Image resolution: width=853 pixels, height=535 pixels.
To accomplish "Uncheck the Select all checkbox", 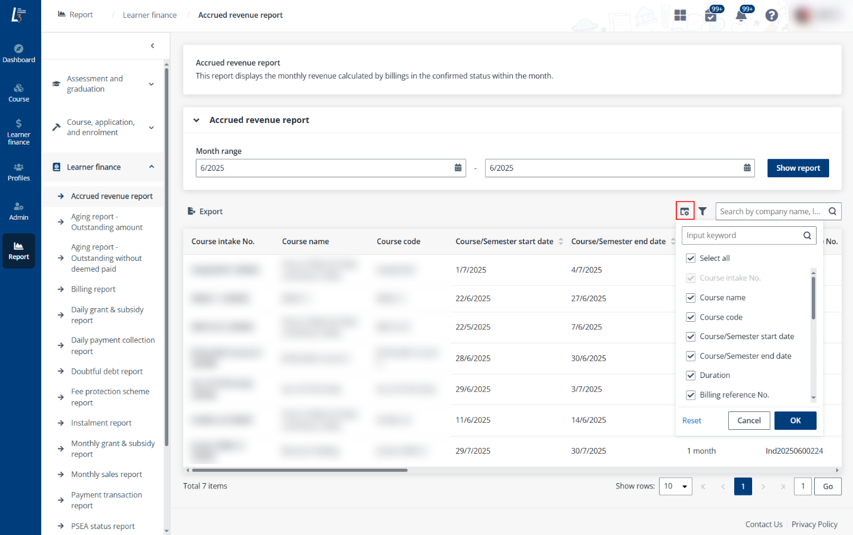I will pos(691,258).
